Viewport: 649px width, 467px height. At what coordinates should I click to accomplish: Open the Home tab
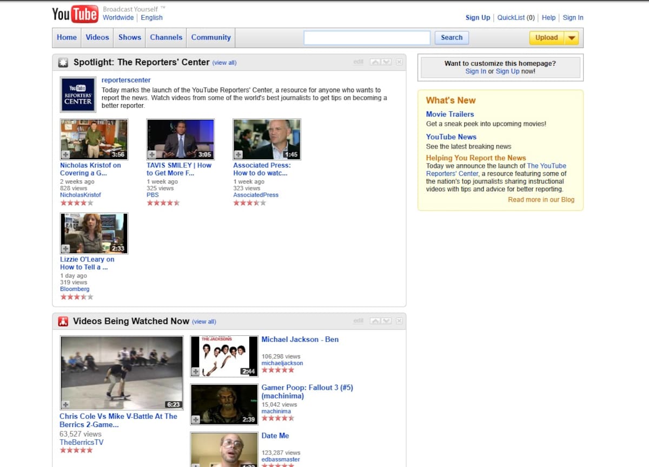[x=67, y=38]
